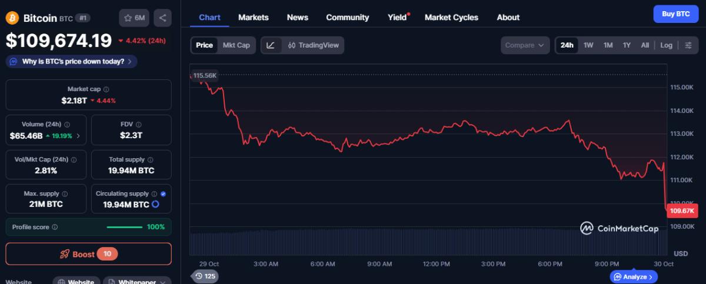Image resolution: width=706 pixels, height=284 pixels.
Task: Open the 125 history clock badge
Action: click(205, 276)
